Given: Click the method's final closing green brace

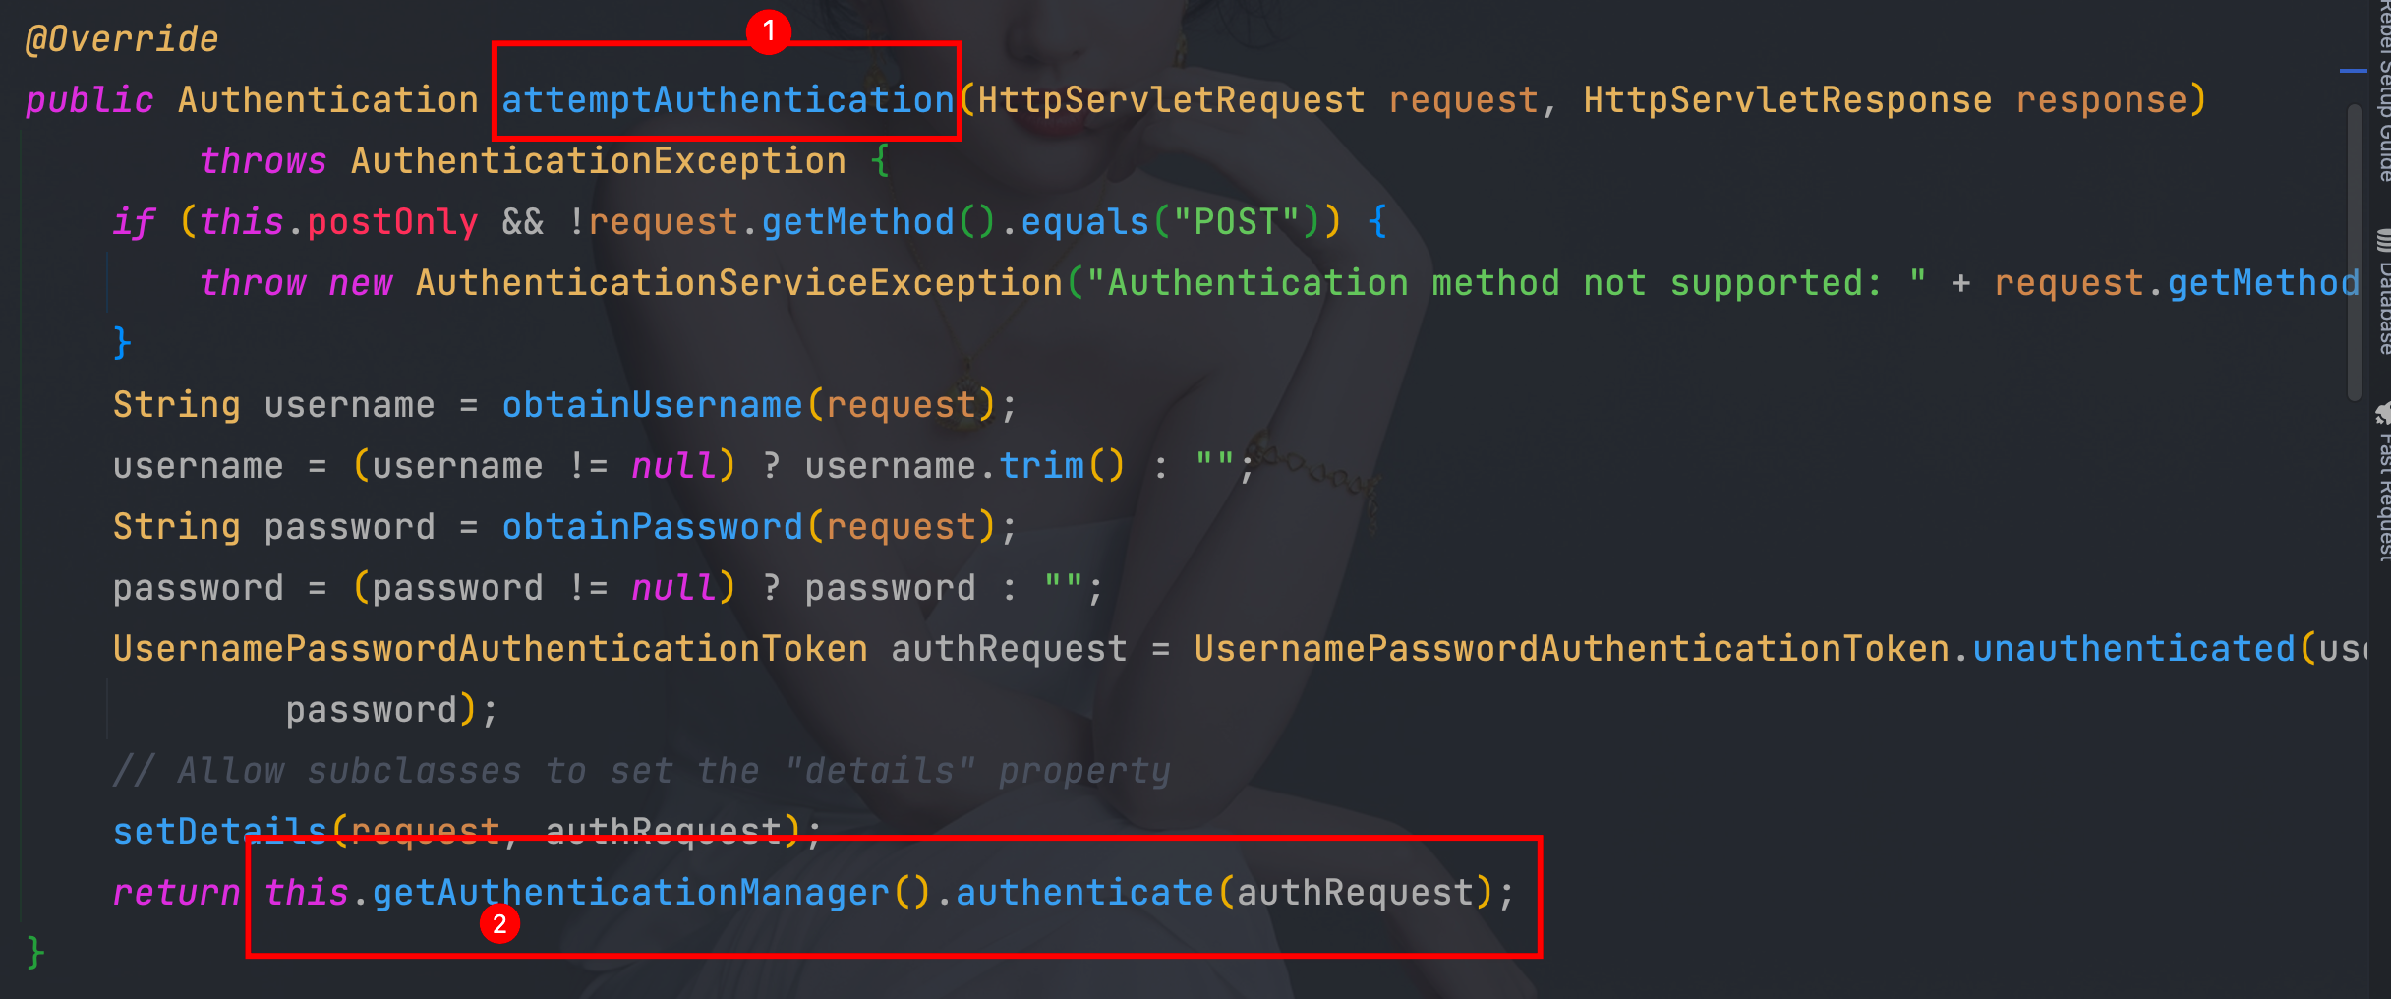Looking at the screenshot, I should click(x=35, y=954).
